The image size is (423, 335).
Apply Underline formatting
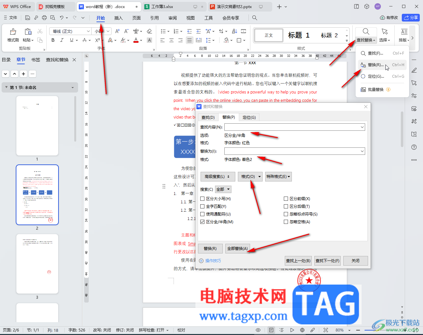pyautogui.click(x=72, y=40)
